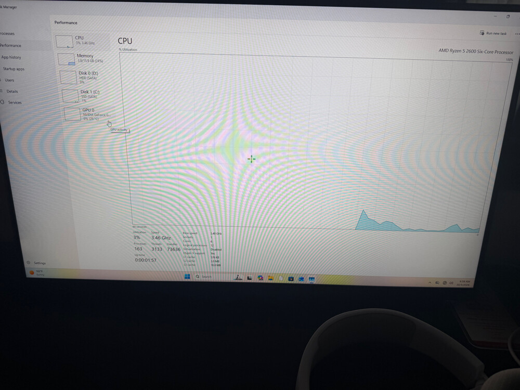Open the three-dot more options menu

click(x=517, y=34)
